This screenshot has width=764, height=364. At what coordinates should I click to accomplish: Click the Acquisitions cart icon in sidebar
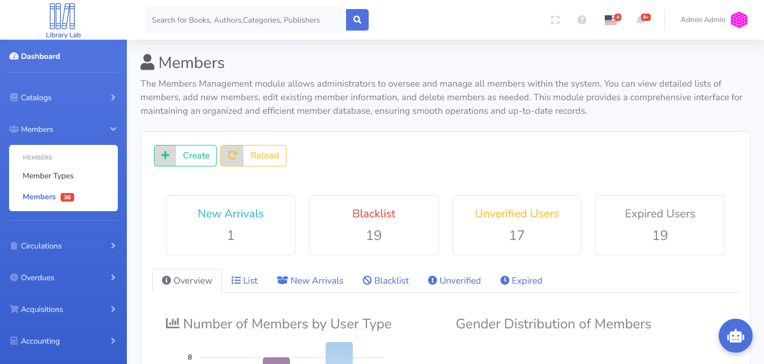[x=13, y=309]
